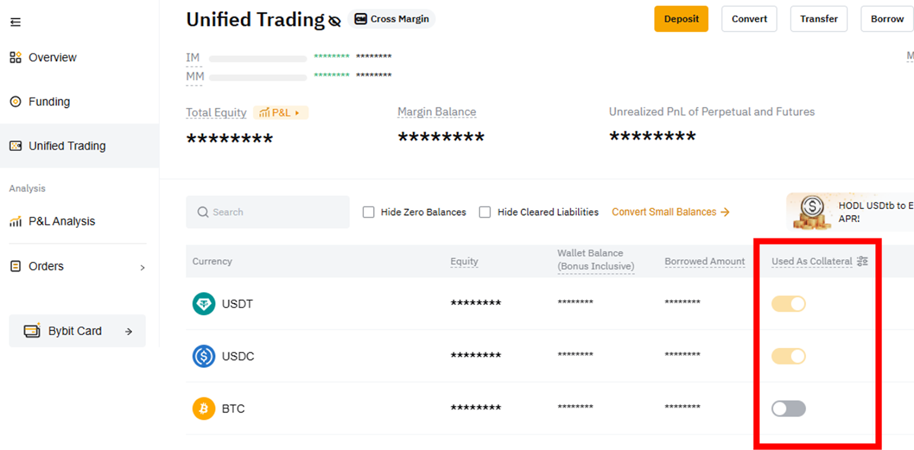The image size is (914, 450).
Task: Disable USDT as collateral
Action: [788, 304]
